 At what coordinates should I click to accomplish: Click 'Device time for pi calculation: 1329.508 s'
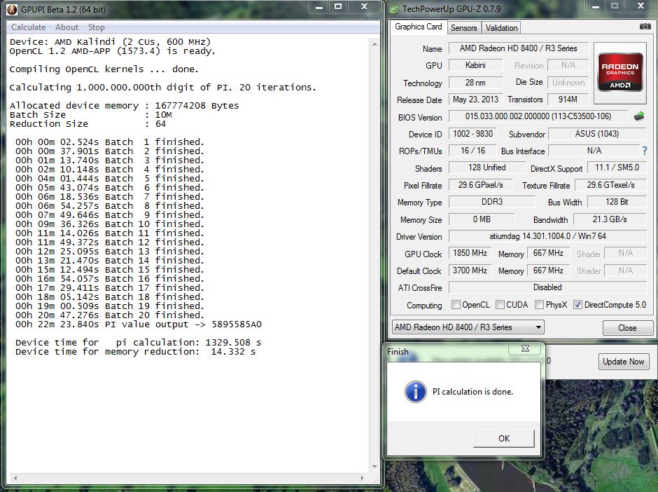click(139, 343)
